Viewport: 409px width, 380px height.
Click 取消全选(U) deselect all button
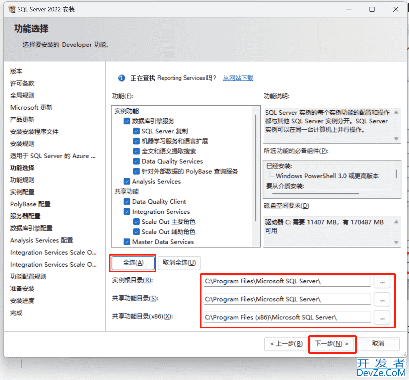point(179,263)
